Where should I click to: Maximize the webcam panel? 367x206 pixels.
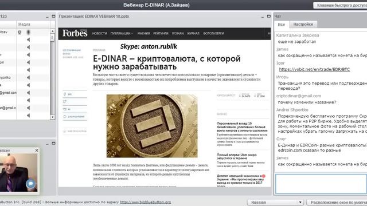tap(53, 144)
